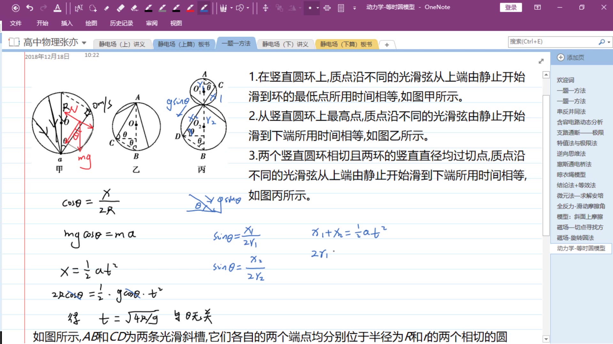
Task: Click the 登录 sign-in button
Action: coord(511,7)
